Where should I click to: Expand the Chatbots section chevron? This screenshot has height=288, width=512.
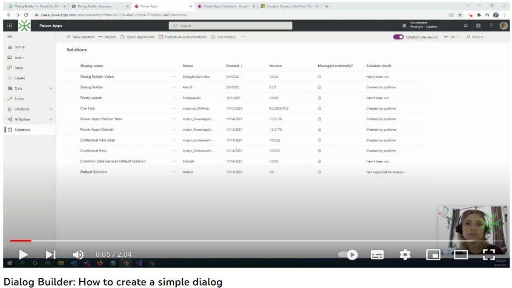pos(51,109)
